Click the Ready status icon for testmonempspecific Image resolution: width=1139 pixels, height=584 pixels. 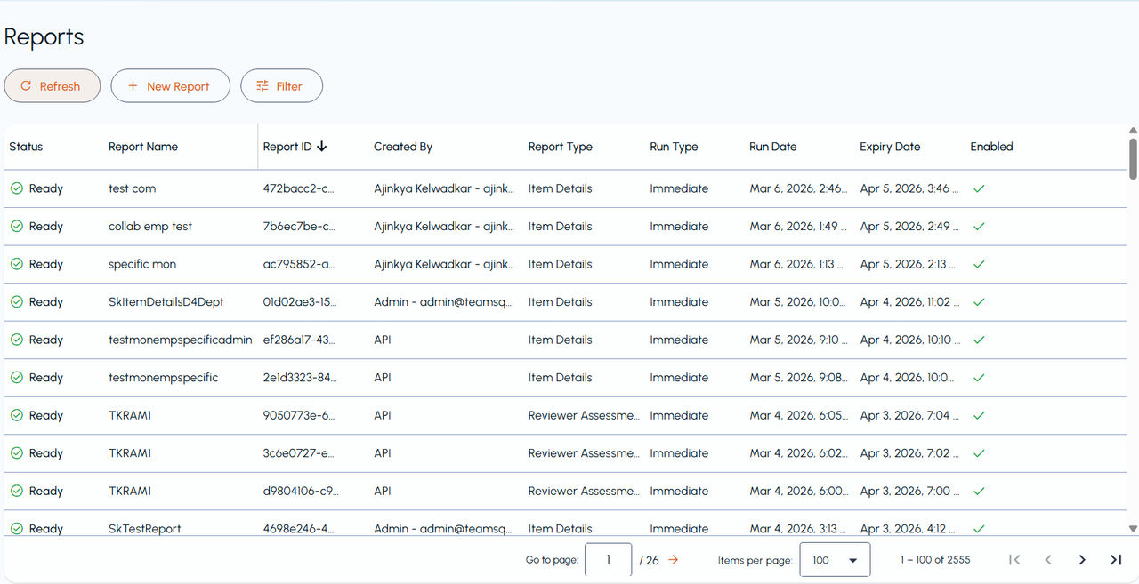click(x=17, y=378)
